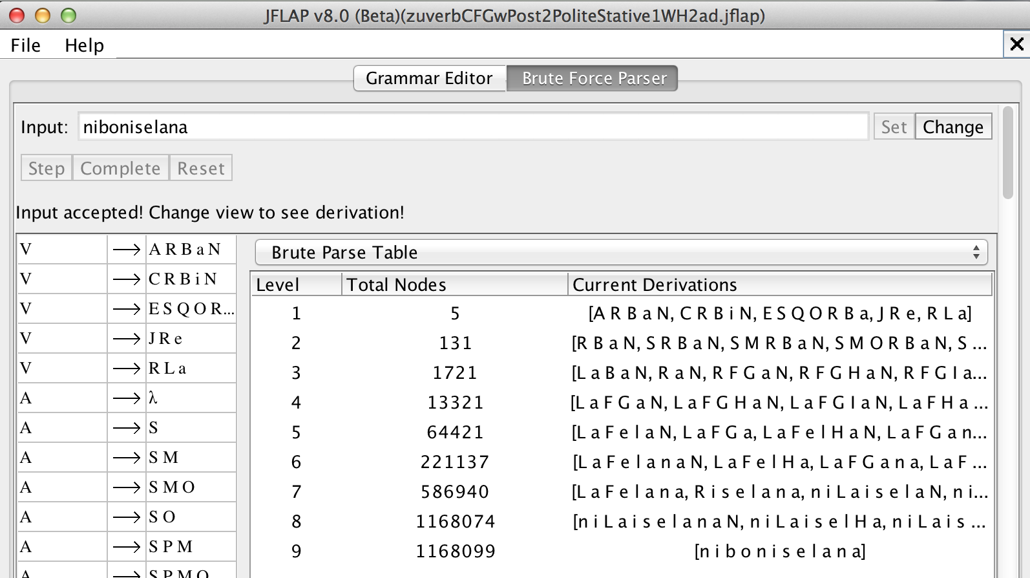Viewport: 1030px width, 578px height.
Task: Select the production V → C R B i N
Action: click(127, 279)
